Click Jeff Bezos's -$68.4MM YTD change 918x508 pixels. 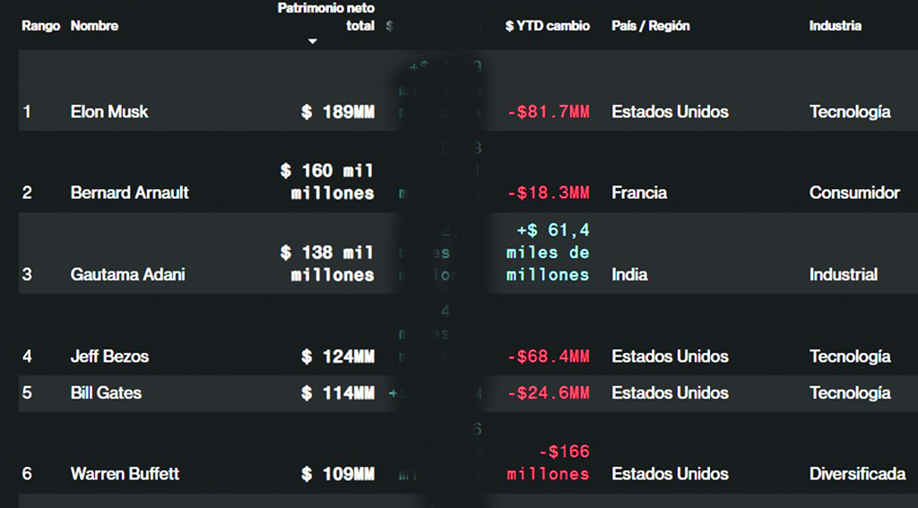pos(548,357)
